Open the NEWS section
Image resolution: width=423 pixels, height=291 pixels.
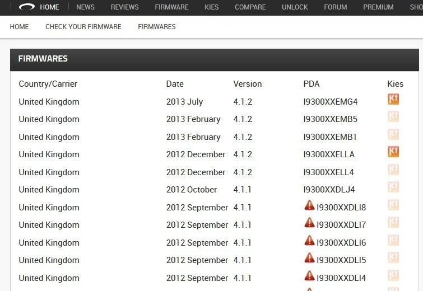pos(85,7)
